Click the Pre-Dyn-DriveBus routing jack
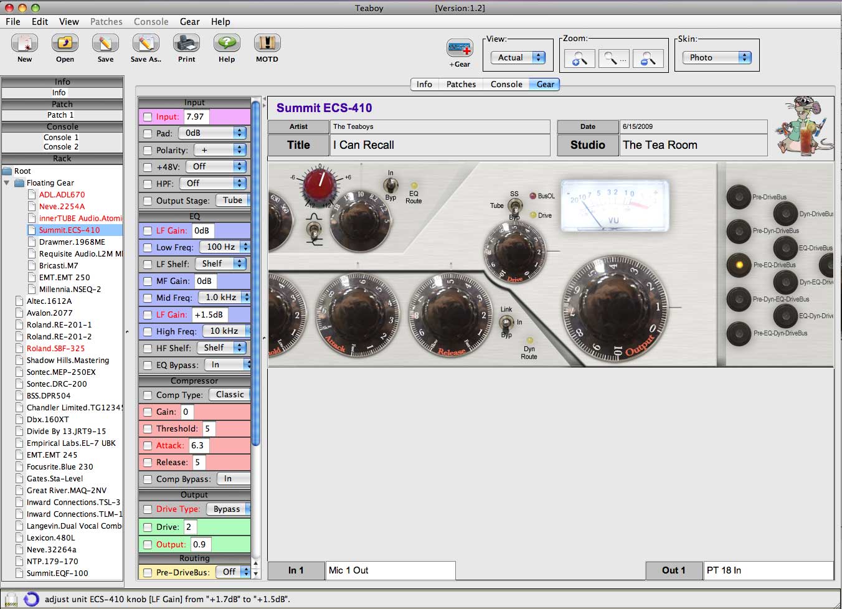This screenshot has width=842, height=609. tap(739, 231)
